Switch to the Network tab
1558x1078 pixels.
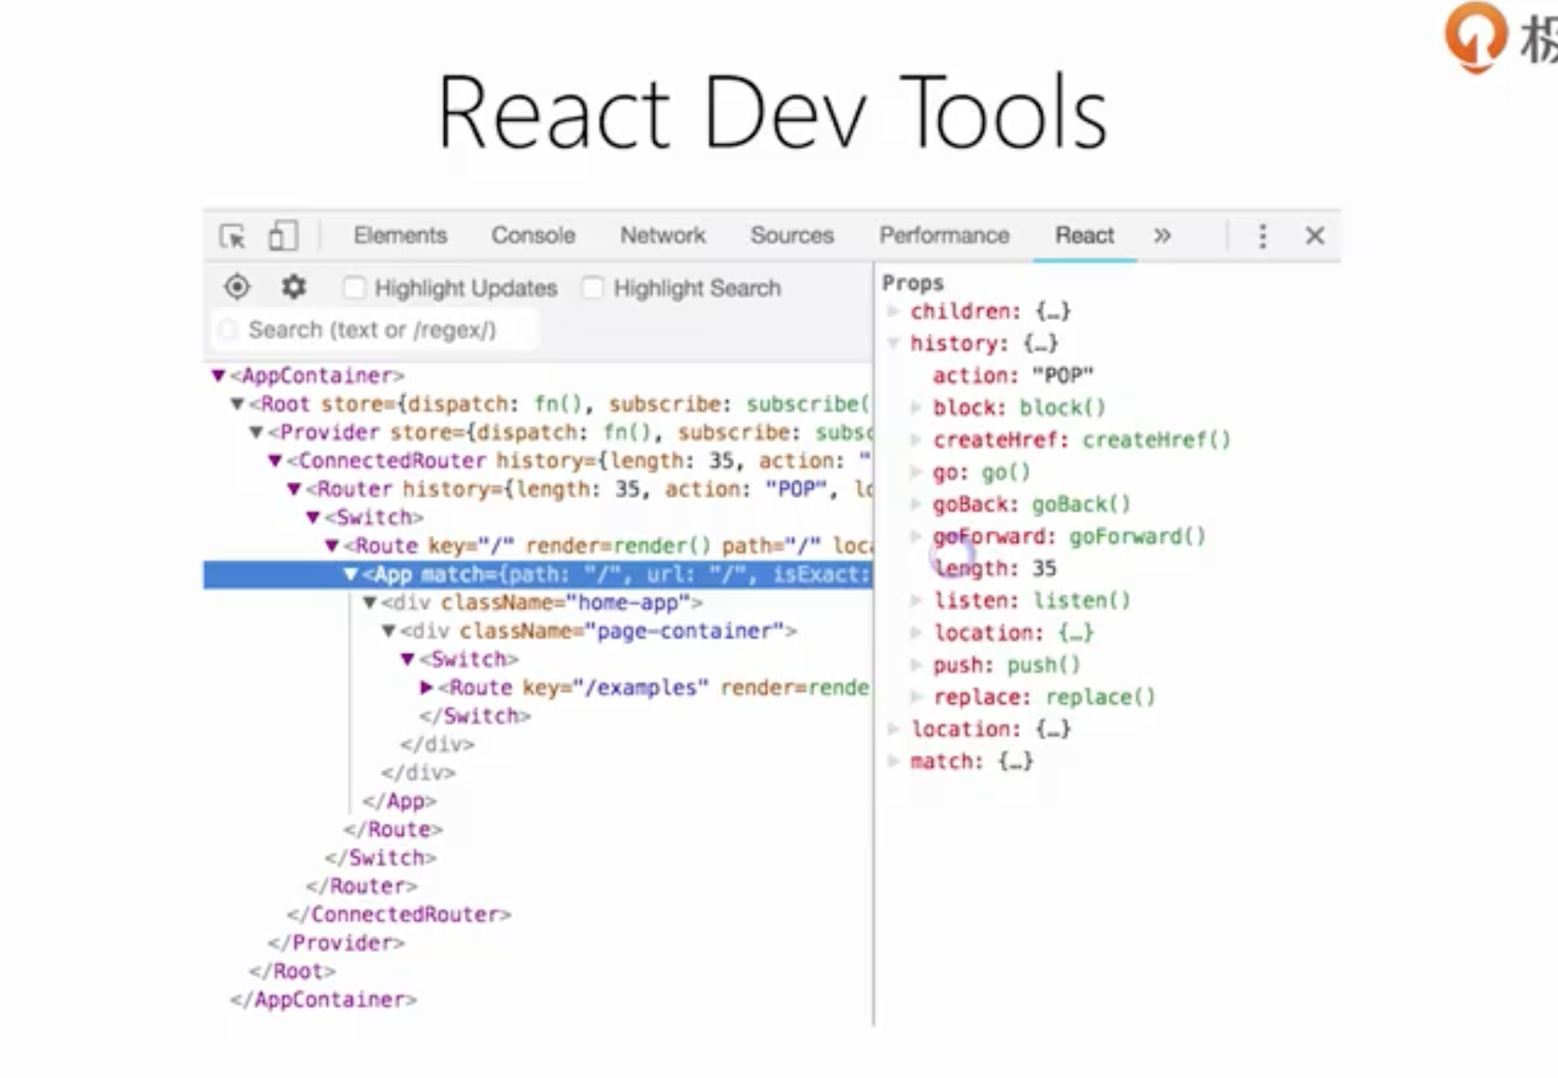pos(662,236)
